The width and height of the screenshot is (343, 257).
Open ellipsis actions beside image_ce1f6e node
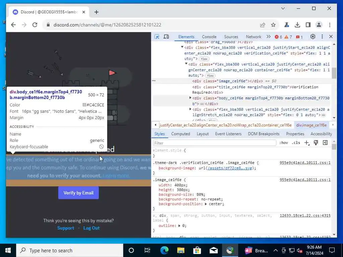(154, 81)
